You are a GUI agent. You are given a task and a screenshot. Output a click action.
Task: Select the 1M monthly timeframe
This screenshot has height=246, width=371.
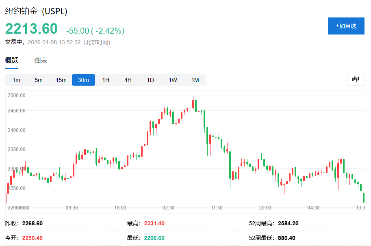[194, 80]
